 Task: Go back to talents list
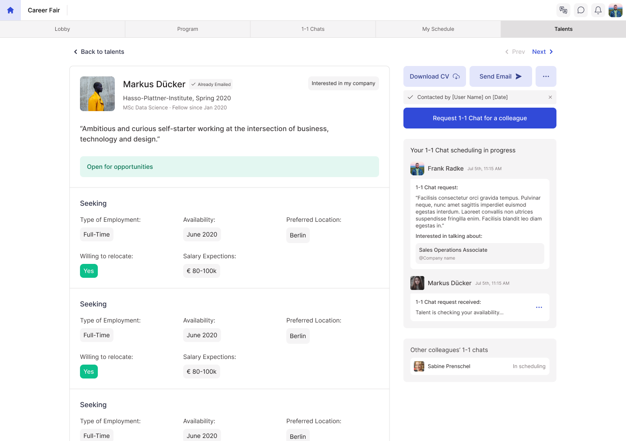coord(99,52)
